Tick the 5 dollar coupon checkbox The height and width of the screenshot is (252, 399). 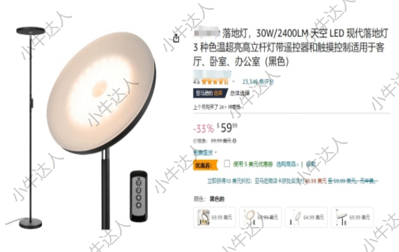pyautogui.click(x=227, y=163)
